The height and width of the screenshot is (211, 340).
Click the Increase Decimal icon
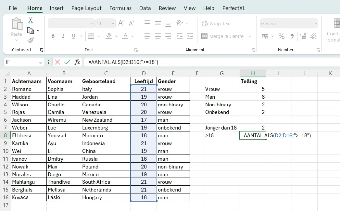click(x=303, y=36)
